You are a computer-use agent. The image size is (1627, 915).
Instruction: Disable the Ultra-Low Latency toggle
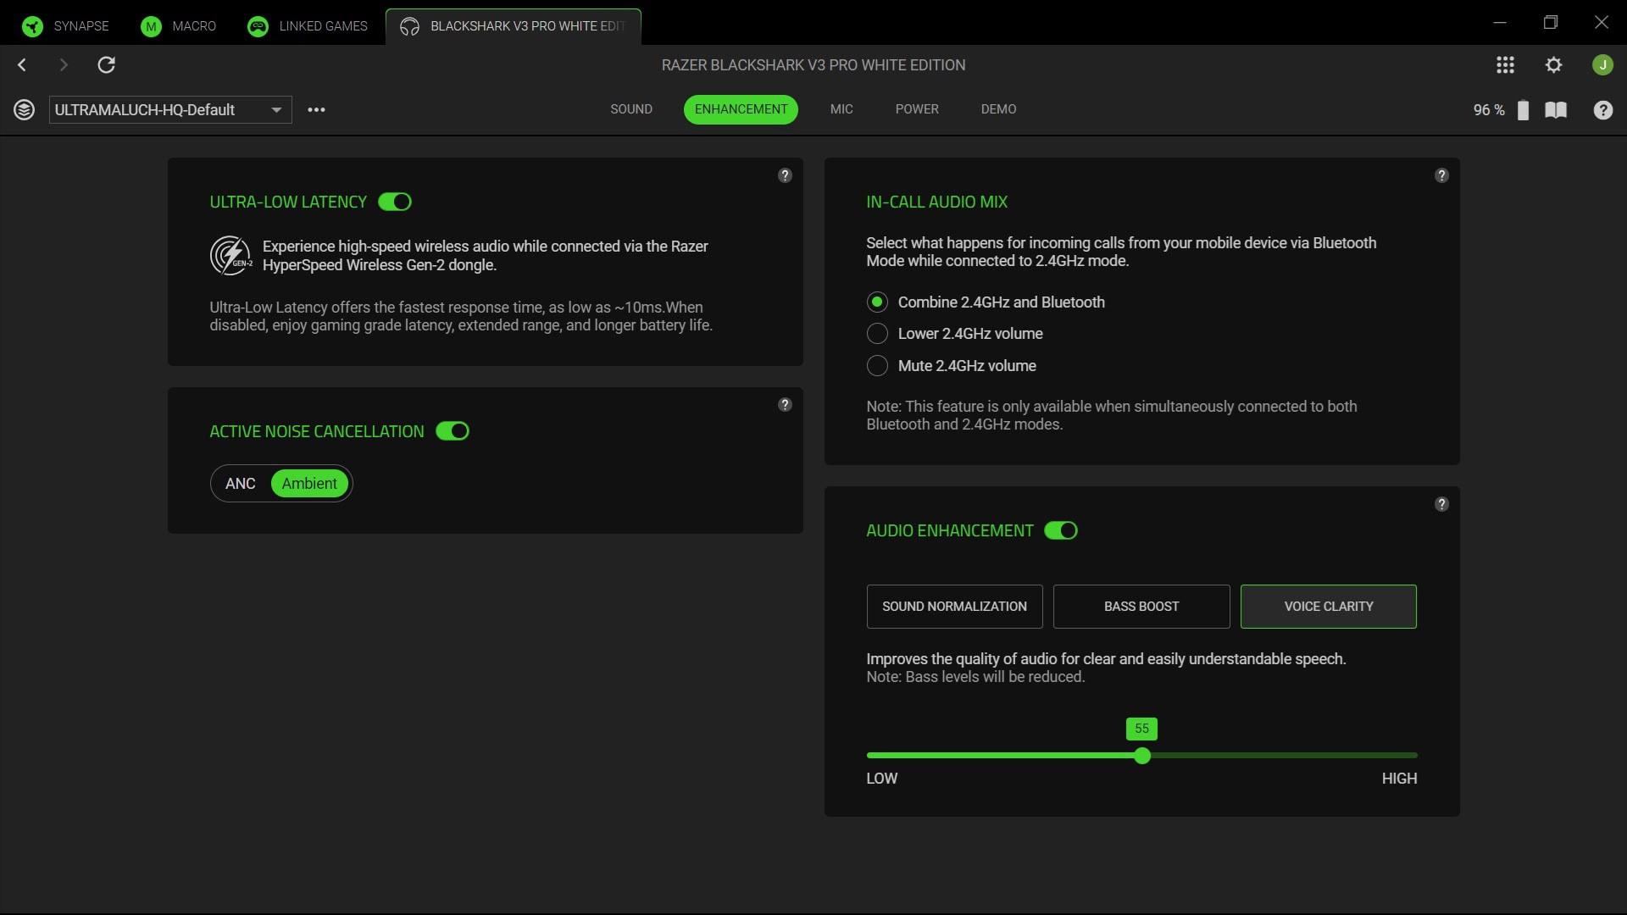click(395, 202)
